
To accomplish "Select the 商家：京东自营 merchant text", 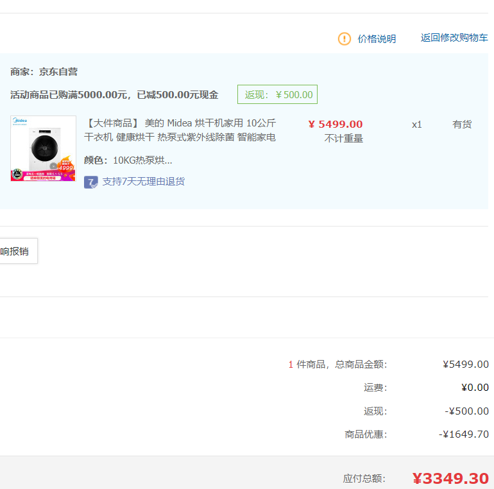I will pos(44,72).
